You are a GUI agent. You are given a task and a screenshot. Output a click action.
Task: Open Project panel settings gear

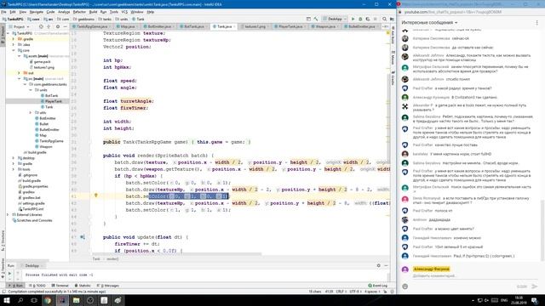click(58, 26)
